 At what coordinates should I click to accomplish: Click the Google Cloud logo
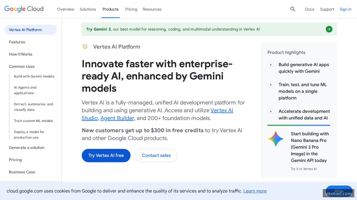(x=24, y=9)
